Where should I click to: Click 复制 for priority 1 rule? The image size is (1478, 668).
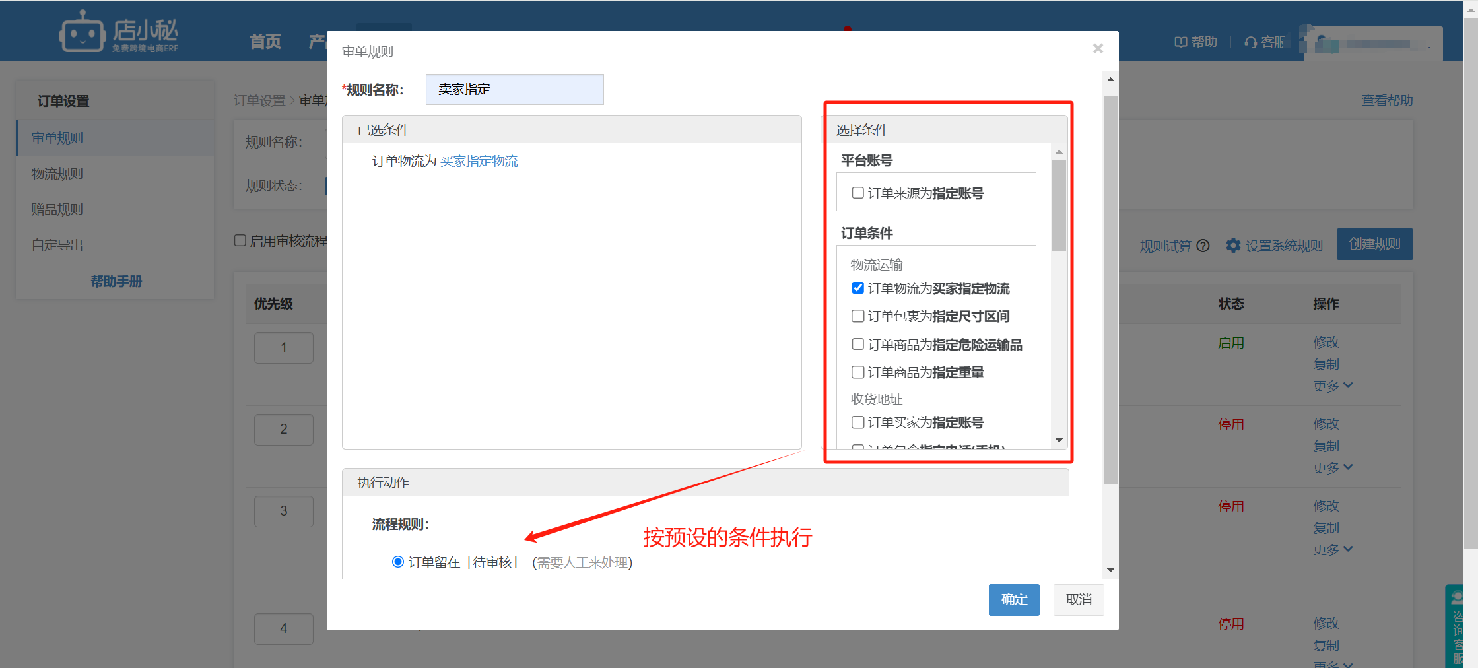click(x=1326, y=364)
